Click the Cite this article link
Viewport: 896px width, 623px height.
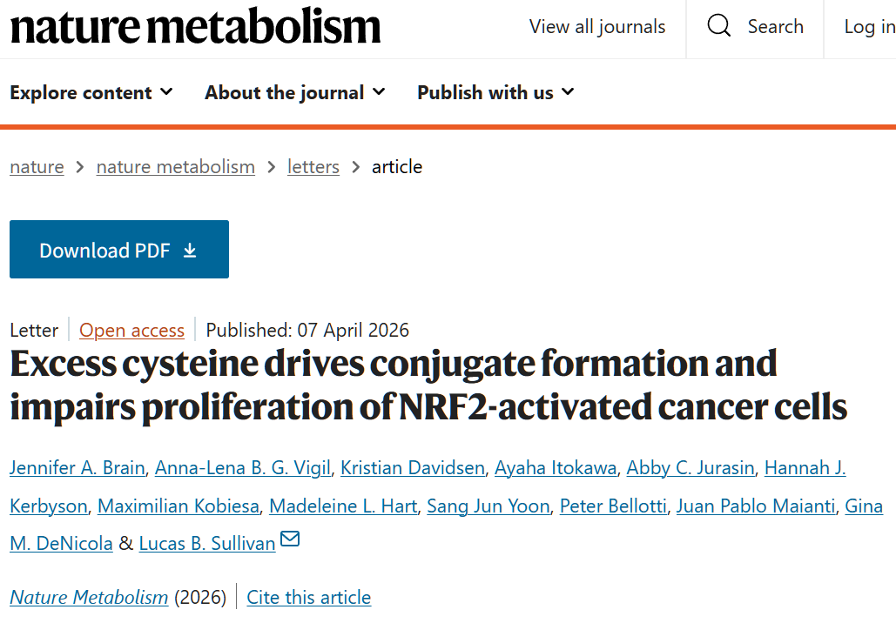309,598
